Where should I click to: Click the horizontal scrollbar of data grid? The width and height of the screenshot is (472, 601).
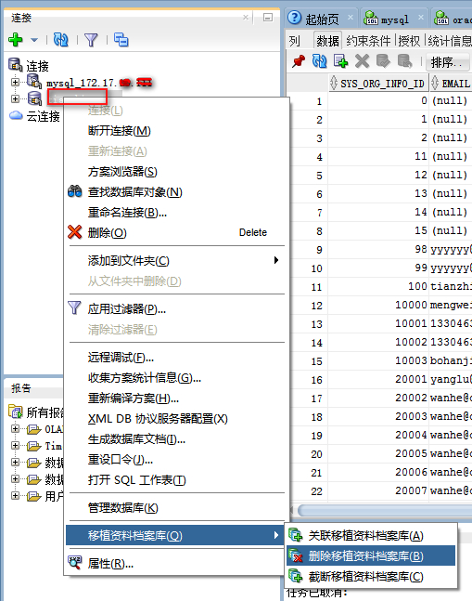[385, 510]
